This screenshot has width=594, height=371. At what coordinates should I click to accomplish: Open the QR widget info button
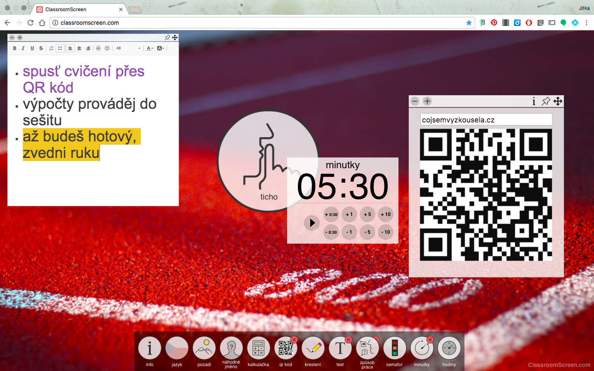tap(534, 101)
